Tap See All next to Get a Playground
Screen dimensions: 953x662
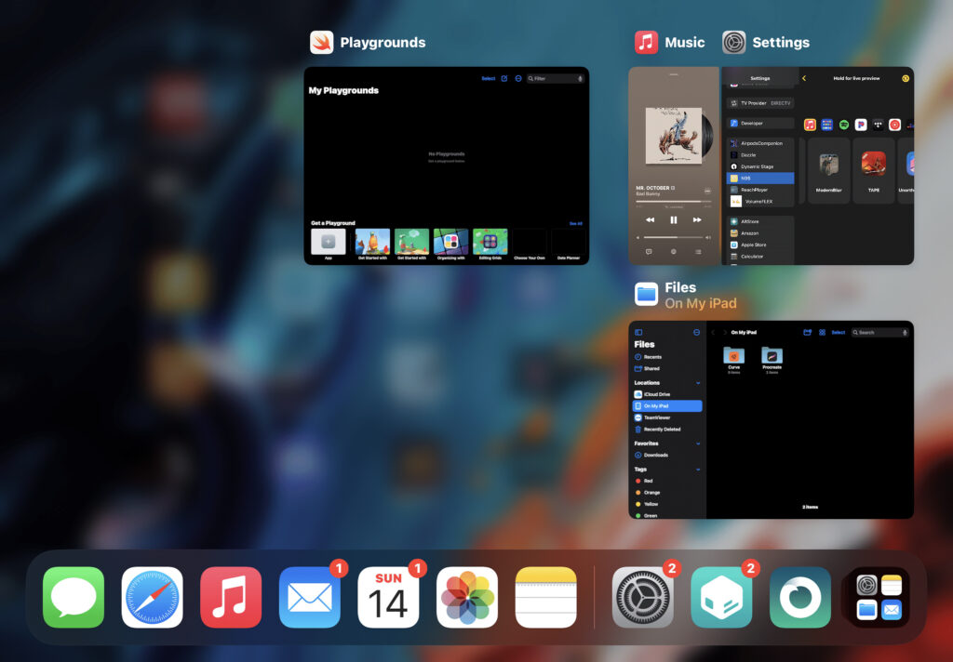575,222
